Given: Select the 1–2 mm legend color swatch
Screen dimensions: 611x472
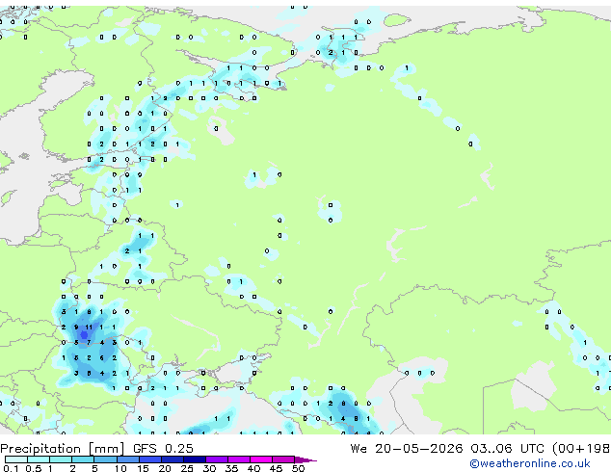Looking at the screenshot, I should pos(61,459).
